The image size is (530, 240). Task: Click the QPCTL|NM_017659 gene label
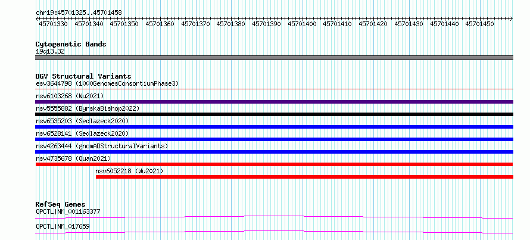click(x=63, y=226)
